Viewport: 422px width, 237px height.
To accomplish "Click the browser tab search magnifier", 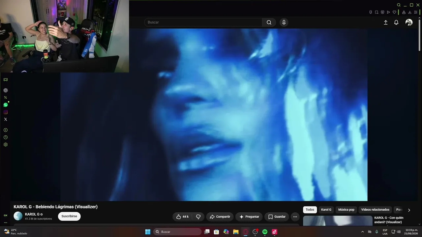I will pyautogui.click(x=399, y=5).
